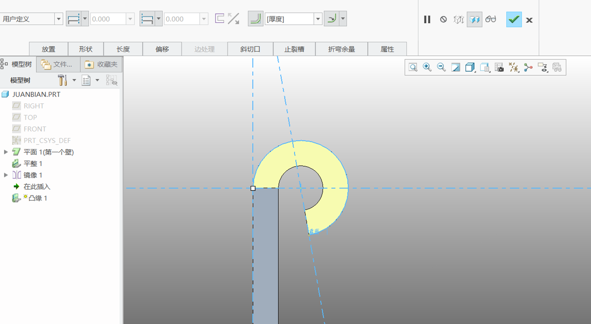The image size is (591, 324).
Task: Open the 长度 tab
Action: pos(123,49)
